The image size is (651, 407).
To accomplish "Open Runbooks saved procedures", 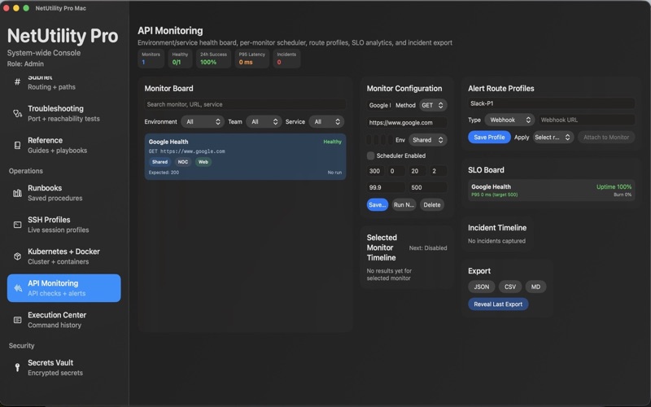I will coord(64,193).
